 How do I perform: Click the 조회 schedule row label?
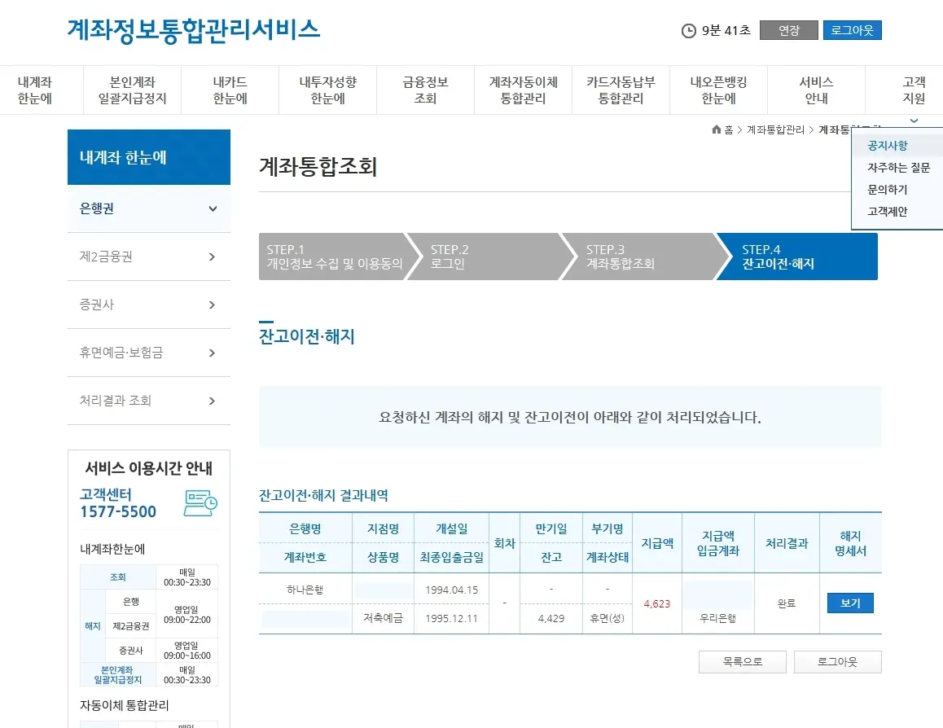[118, 577]
